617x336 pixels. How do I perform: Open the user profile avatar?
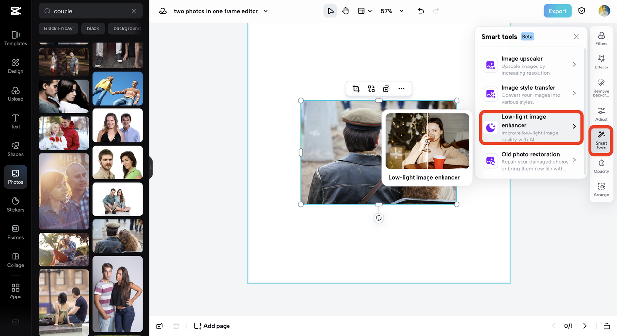tap(604, 11)
